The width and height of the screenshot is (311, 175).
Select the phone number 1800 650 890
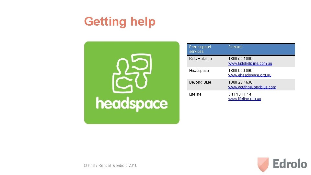[240, 71]
